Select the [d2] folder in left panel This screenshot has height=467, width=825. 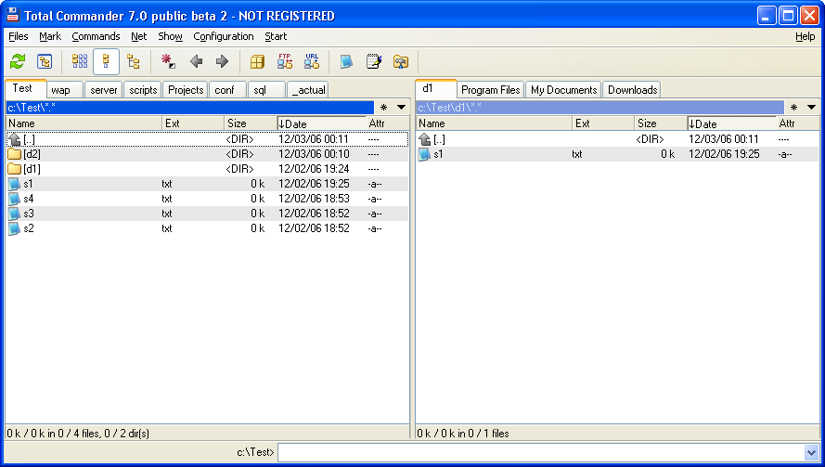[x=207, y=154]
